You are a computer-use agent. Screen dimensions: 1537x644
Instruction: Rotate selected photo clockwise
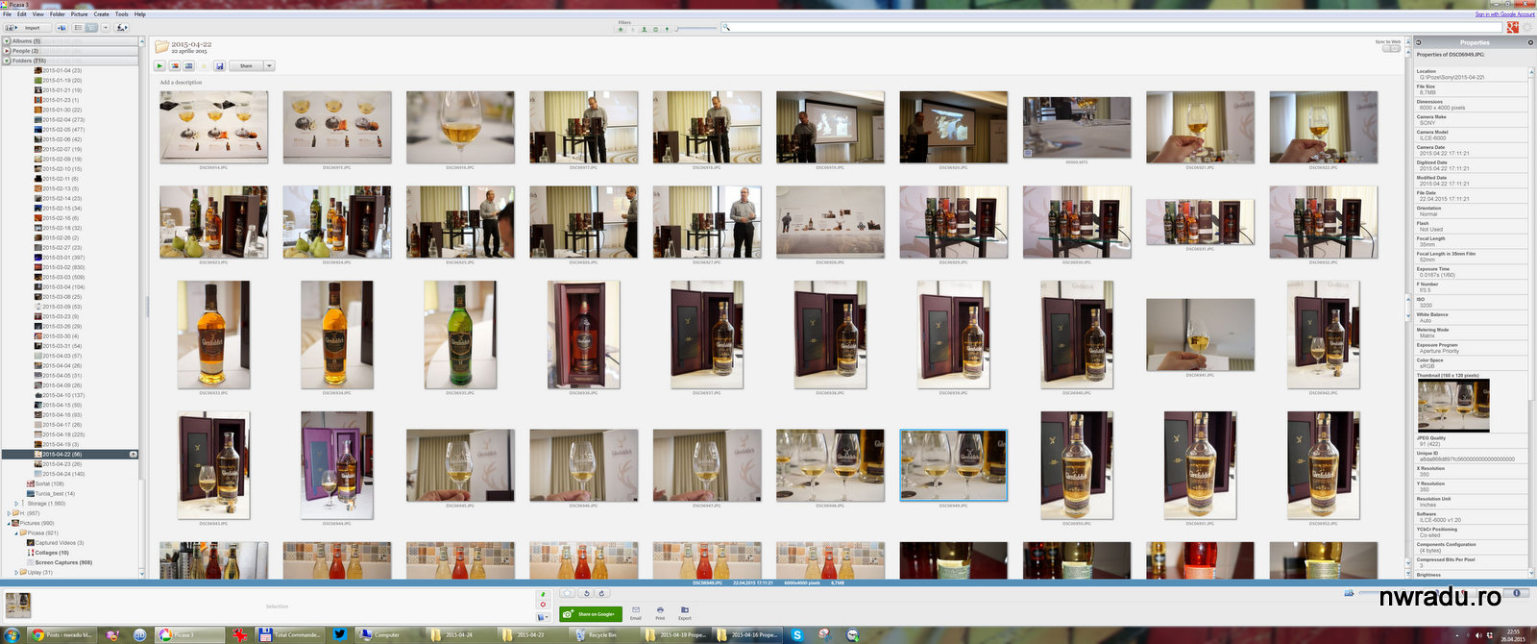click(x=601, y=593)
